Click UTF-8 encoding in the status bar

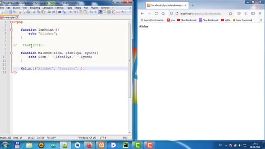(103, 138)
